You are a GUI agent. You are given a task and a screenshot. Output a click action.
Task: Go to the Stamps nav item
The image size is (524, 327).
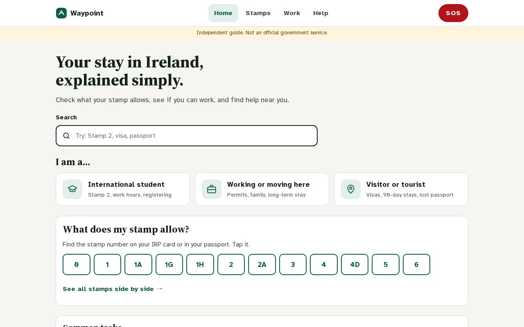tap(258, 13)
